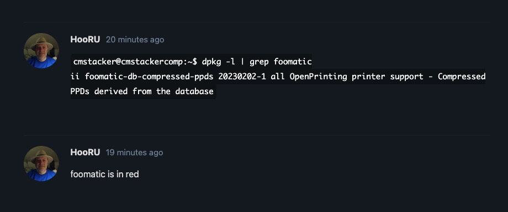The image size is (508, 212).
Task: Open HooRU's avatar on the 20 minutes ago post
Action: [x=41, y=51]
